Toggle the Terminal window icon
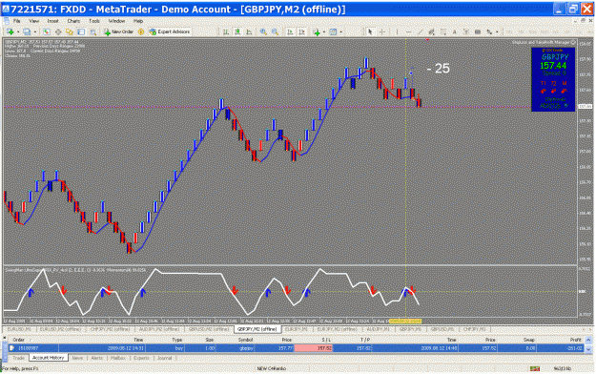 coord(81,31)
